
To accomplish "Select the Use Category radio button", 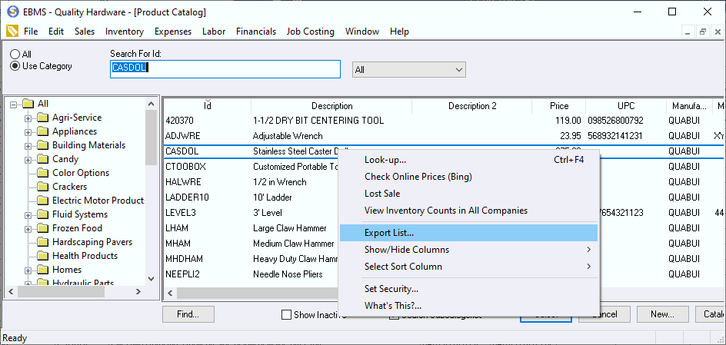I will click(x=15, y=66).
